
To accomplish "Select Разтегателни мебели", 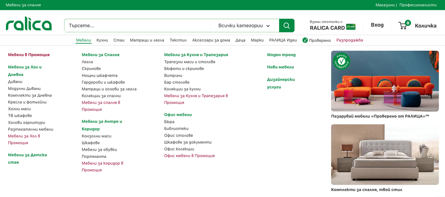I will [31, 129].
